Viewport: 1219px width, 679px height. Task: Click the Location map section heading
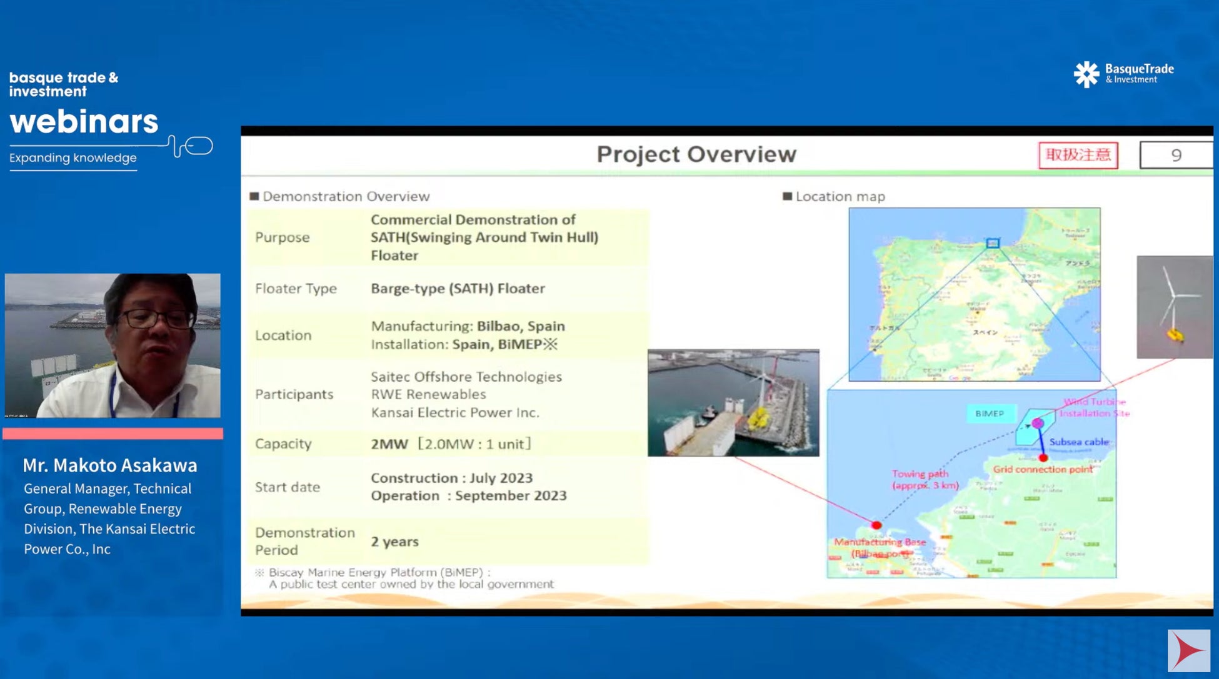point(840,197)
